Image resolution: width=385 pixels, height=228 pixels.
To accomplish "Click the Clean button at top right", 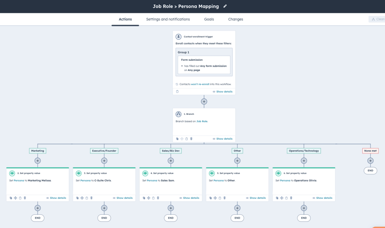I will pos(378,19).
